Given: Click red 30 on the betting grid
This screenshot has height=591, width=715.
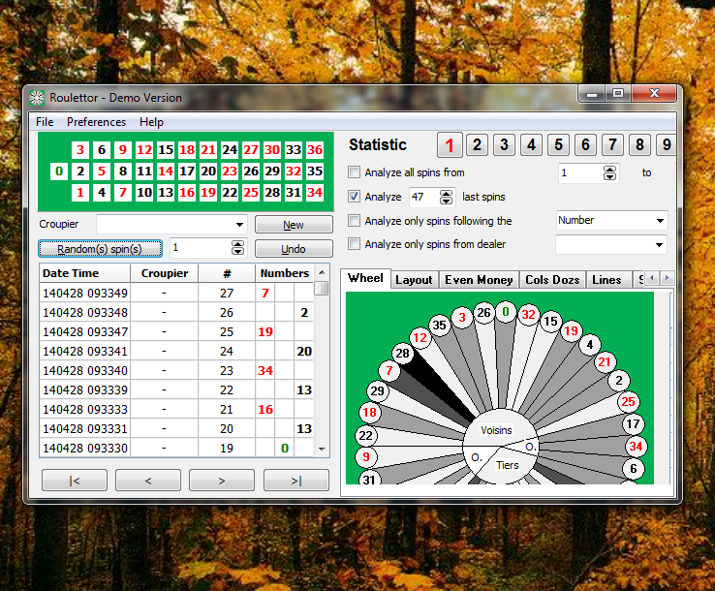Looking at the screenshot, I should coord(272,150).
